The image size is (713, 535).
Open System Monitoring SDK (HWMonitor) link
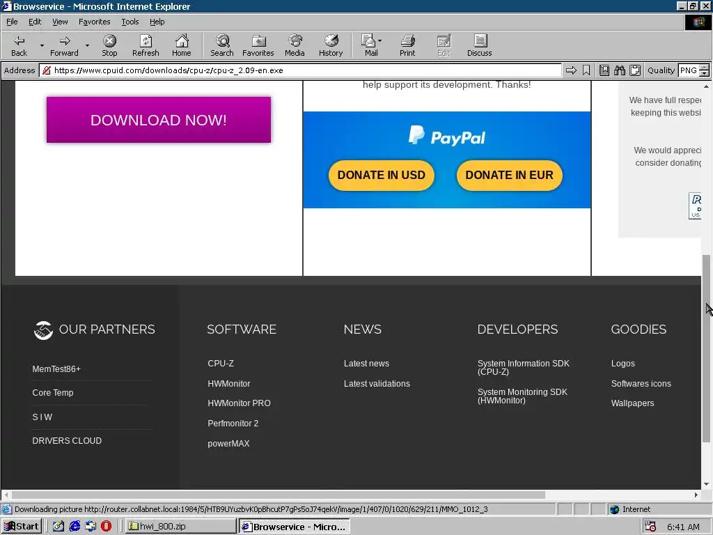click(x=522, y=396)
